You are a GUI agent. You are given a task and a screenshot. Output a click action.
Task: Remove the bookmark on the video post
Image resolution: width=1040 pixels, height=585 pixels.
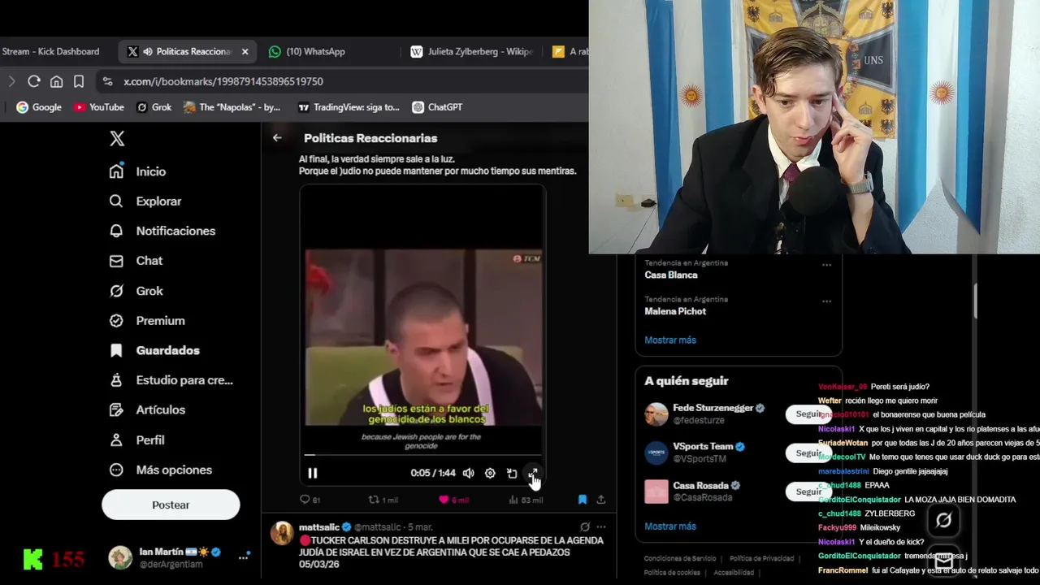pyautogui.click(x=583, y=500)
